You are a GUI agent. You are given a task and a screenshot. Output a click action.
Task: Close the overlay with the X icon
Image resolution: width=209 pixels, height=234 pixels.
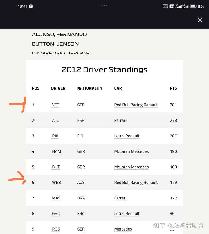click(200, 20)
